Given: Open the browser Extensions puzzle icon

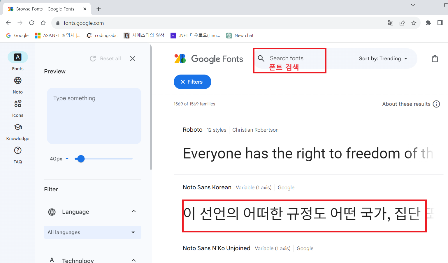Looking at the screenshot, I should point(428,23).
